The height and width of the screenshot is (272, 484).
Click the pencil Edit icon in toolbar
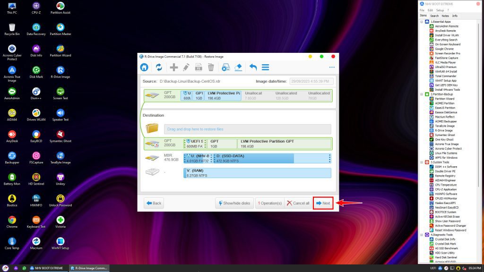pyautogui.click(x=186, y=67)
